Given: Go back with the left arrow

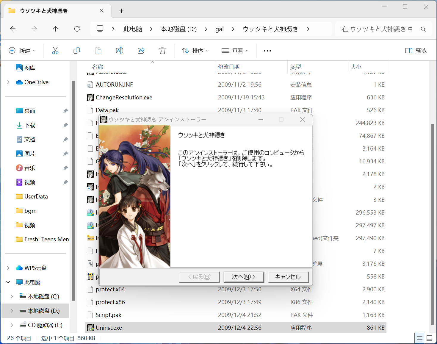Looking at the screenshot, I should [13, 29].
